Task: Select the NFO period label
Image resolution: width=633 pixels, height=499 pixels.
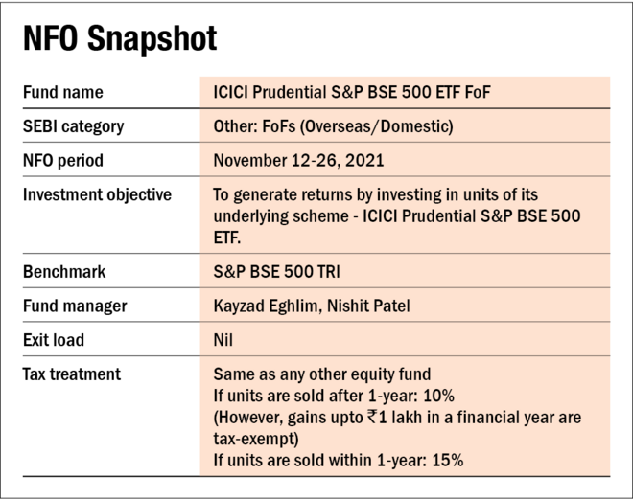Action: [63, 160]
